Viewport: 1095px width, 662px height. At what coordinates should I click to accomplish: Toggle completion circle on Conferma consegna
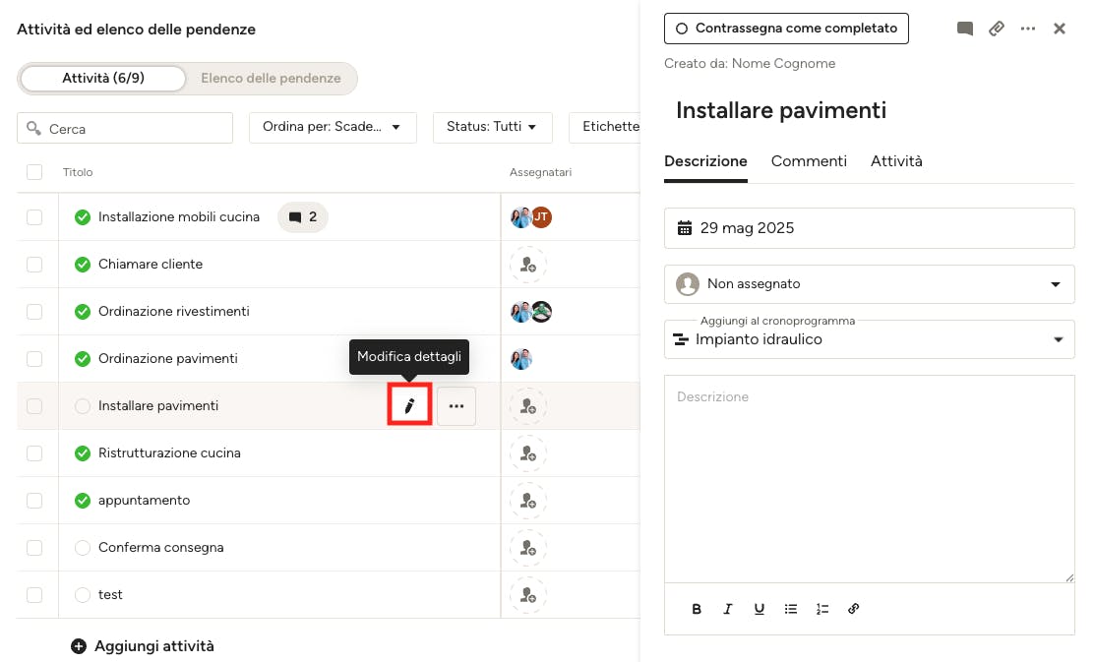pyautogui.click(x=83, y=548)
